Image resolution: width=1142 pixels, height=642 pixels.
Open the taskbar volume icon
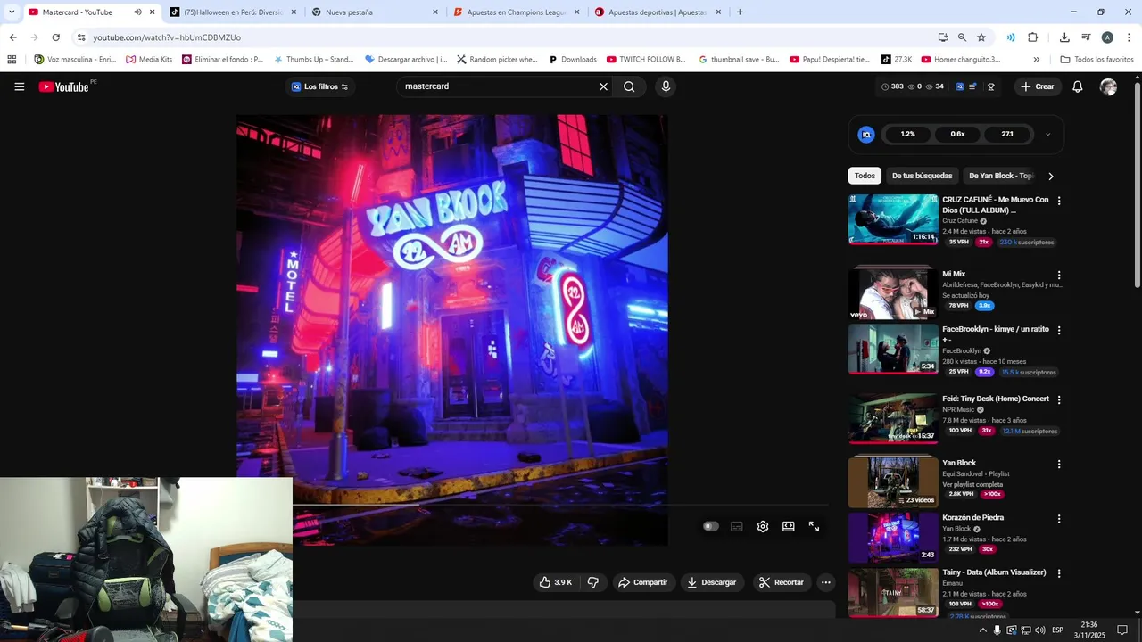[1039, 630]
